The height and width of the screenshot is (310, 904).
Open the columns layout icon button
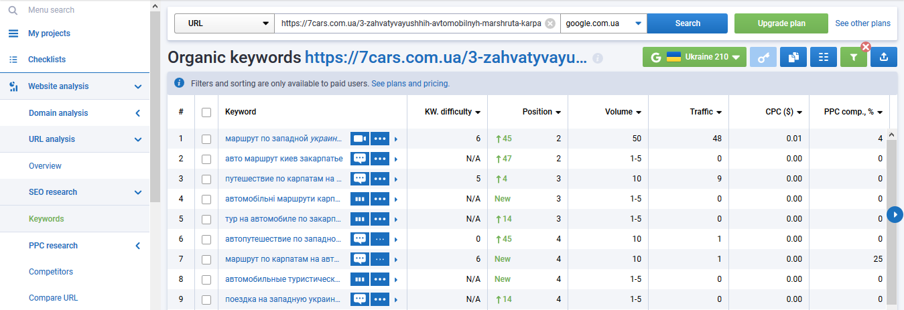coord(823,58)
